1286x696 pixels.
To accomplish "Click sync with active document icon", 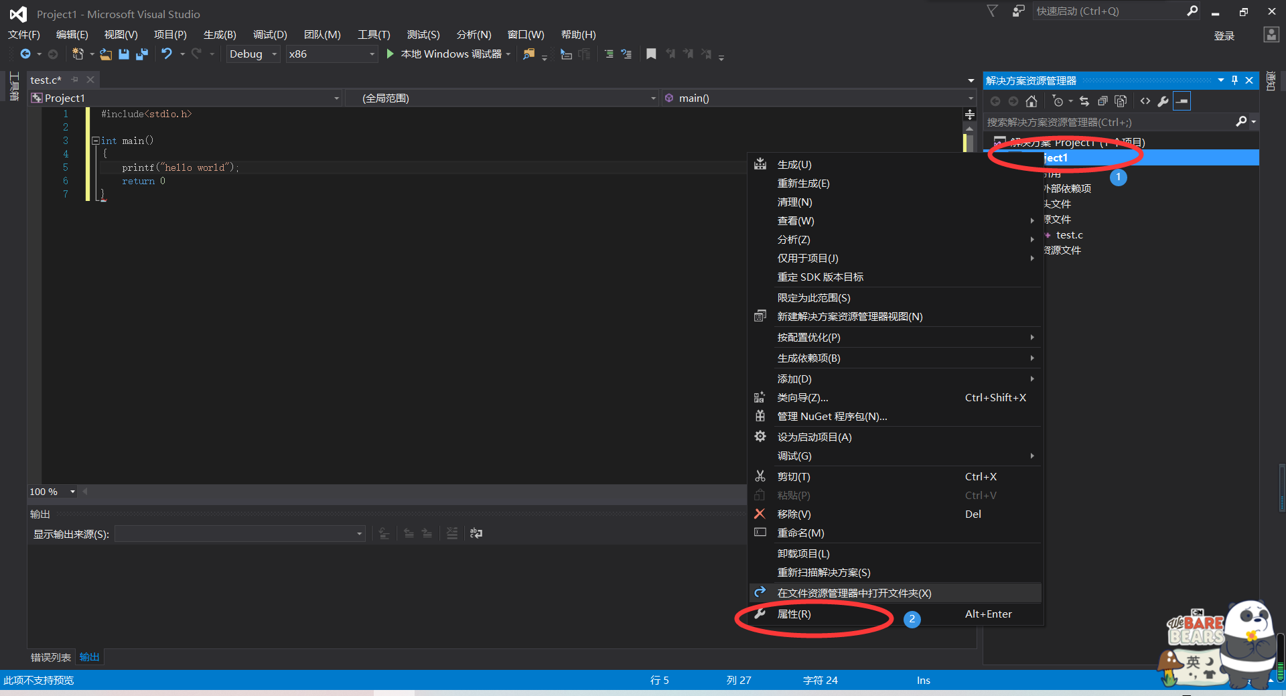I will (1084, 101).
